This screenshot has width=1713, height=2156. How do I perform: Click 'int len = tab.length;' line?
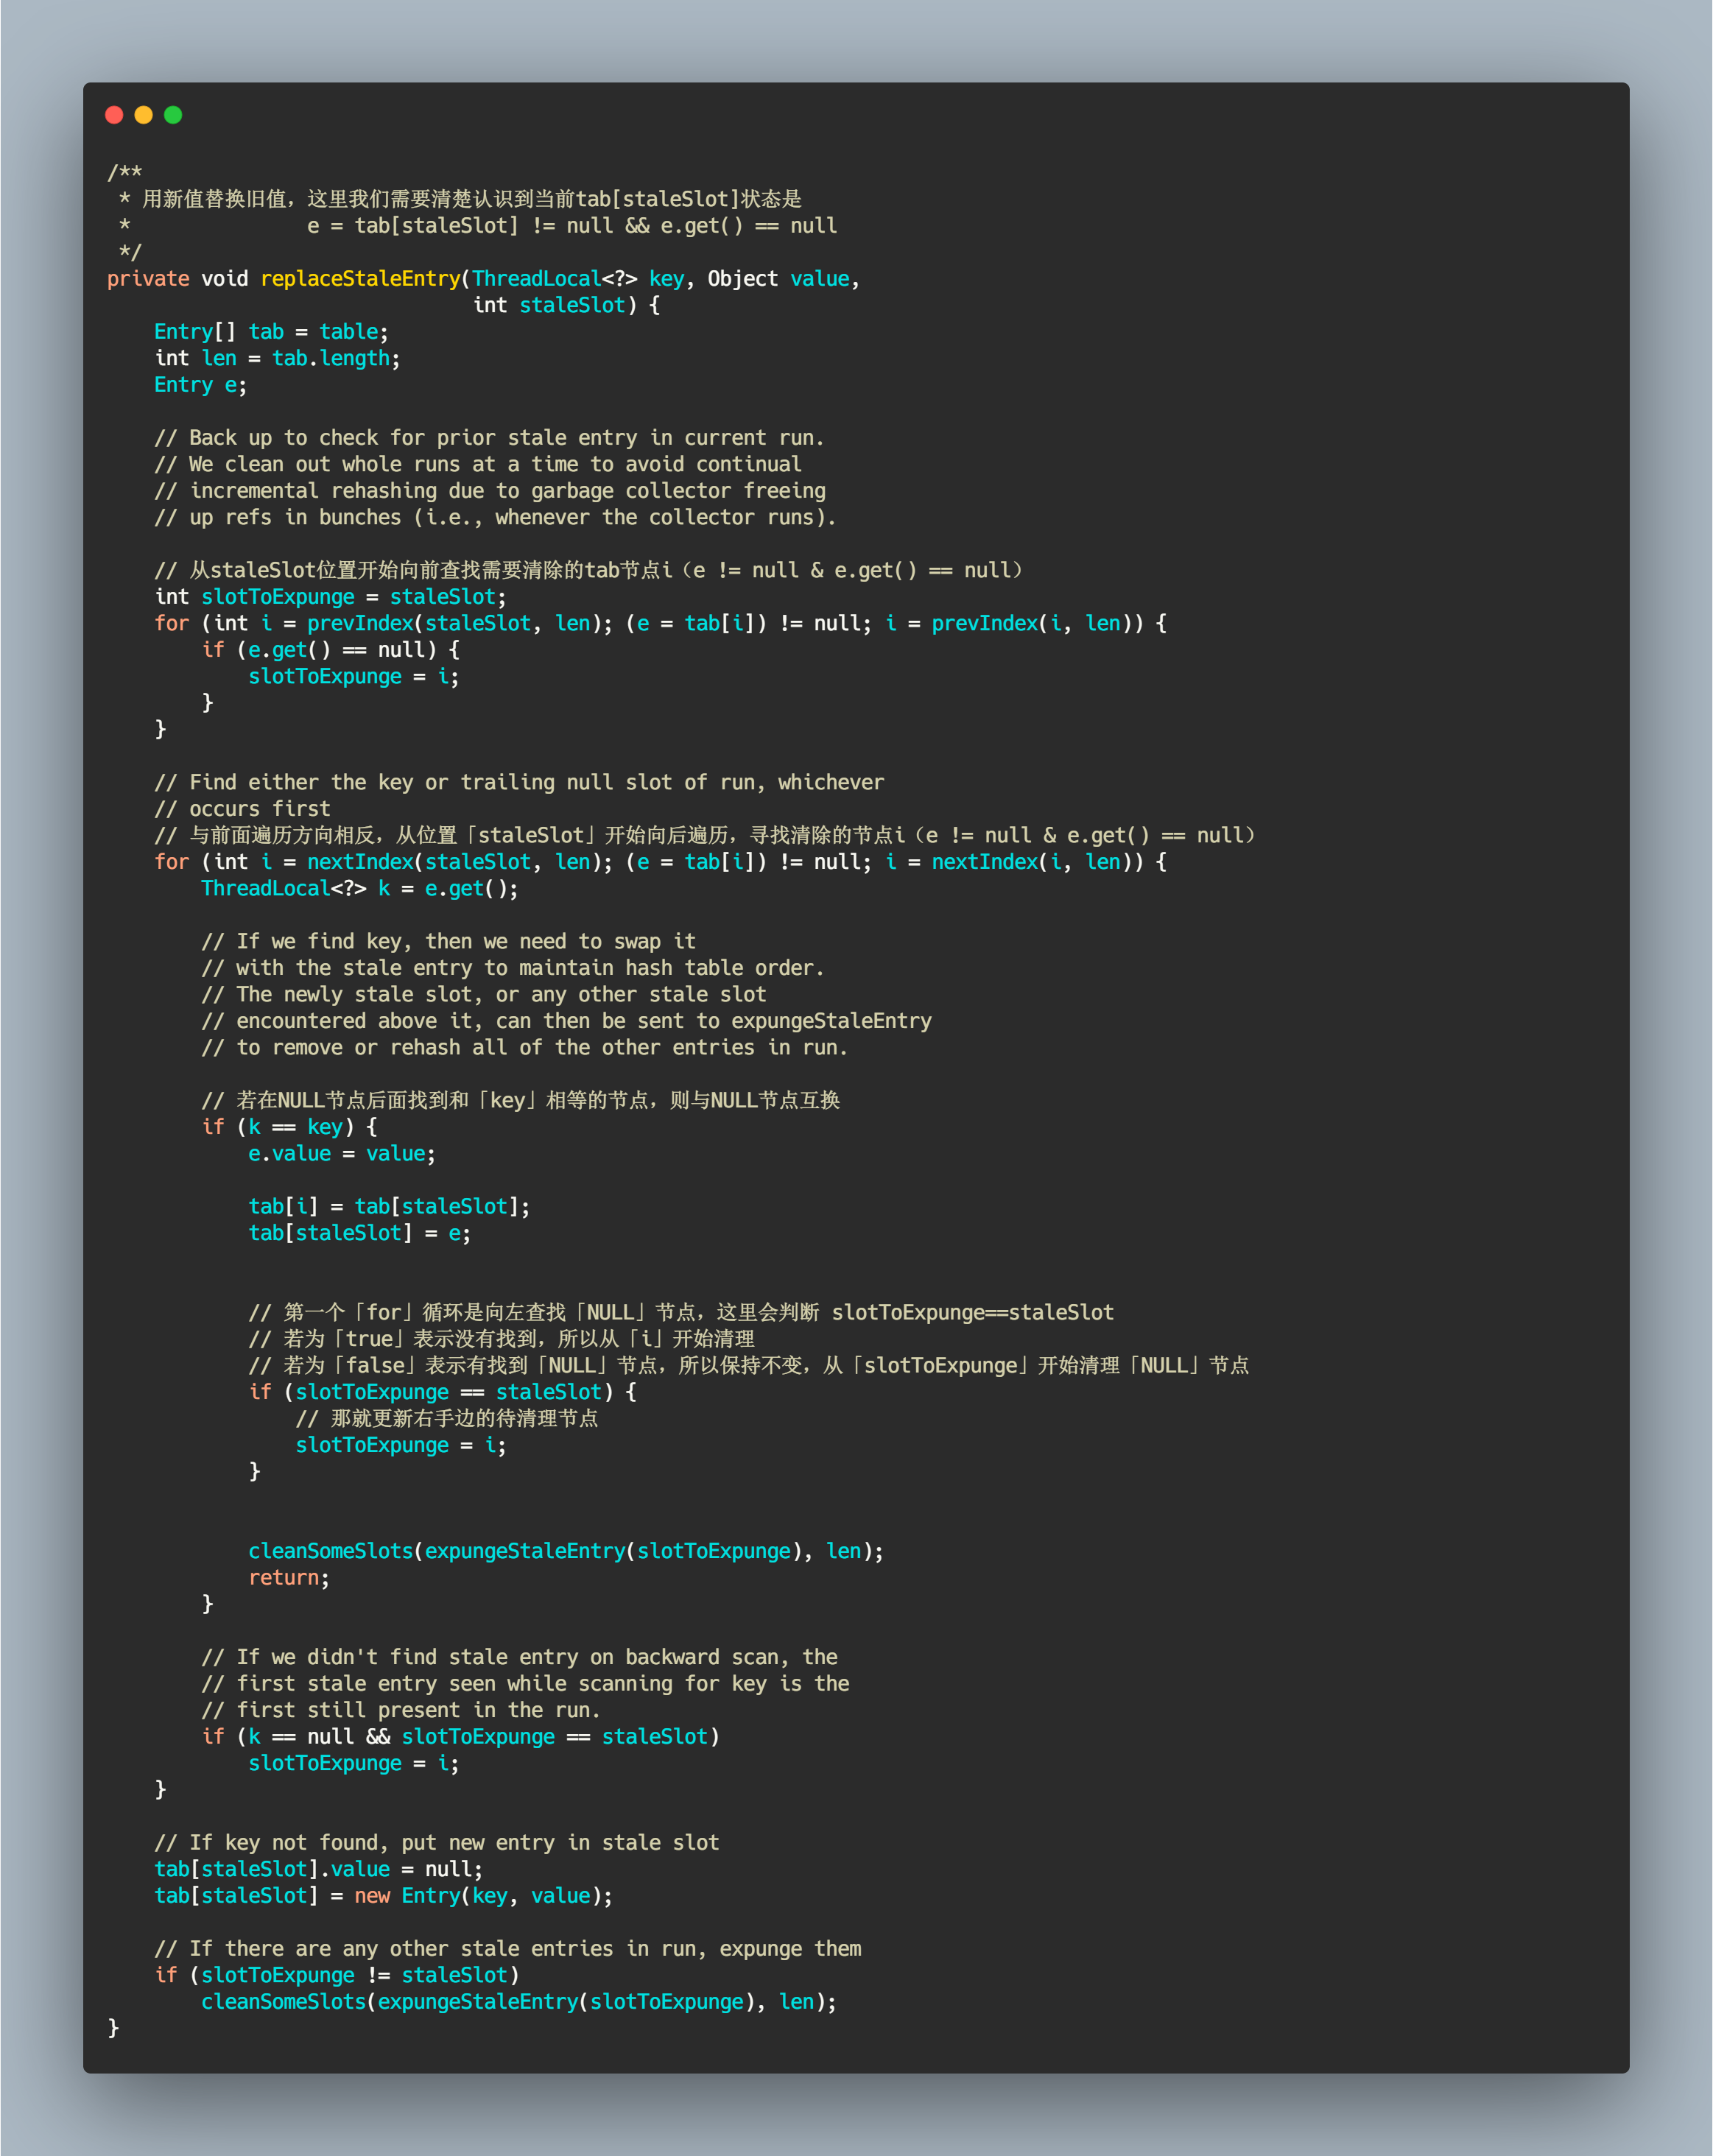[277, 358]
